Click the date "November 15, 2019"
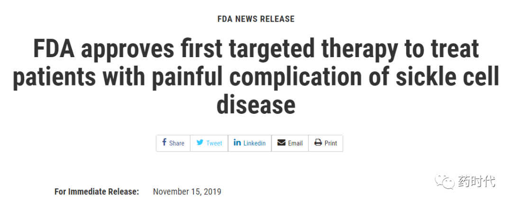 [187, 192]
